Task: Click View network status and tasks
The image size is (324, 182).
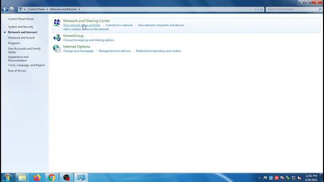Action: (82, 25)
